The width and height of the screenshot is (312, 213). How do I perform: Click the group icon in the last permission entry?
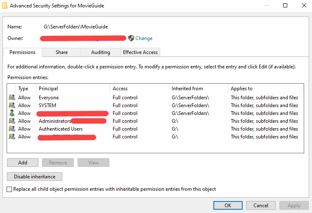(x=12, y=137)
